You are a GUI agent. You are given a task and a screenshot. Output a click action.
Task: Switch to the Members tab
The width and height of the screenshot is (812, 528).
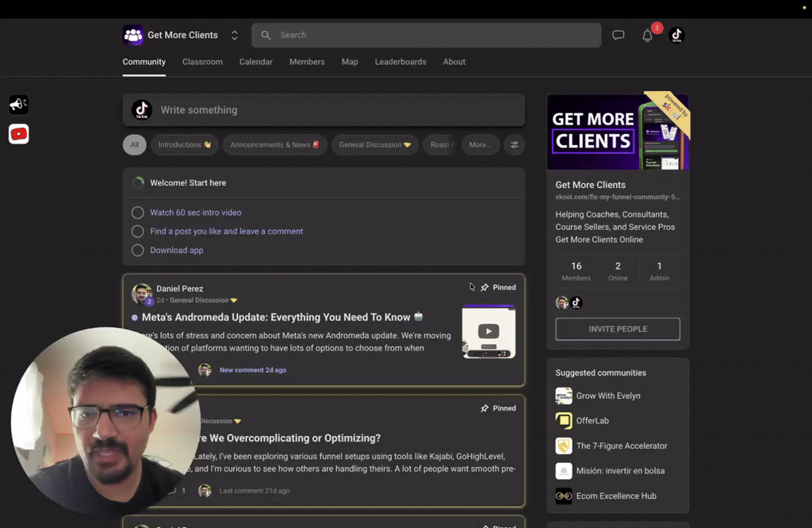[x=307, y=62]
